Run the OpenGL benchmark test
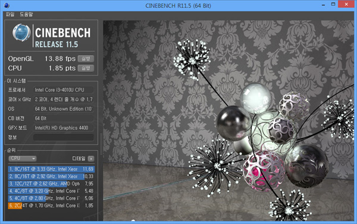The image size is (357, 224). 86,59
